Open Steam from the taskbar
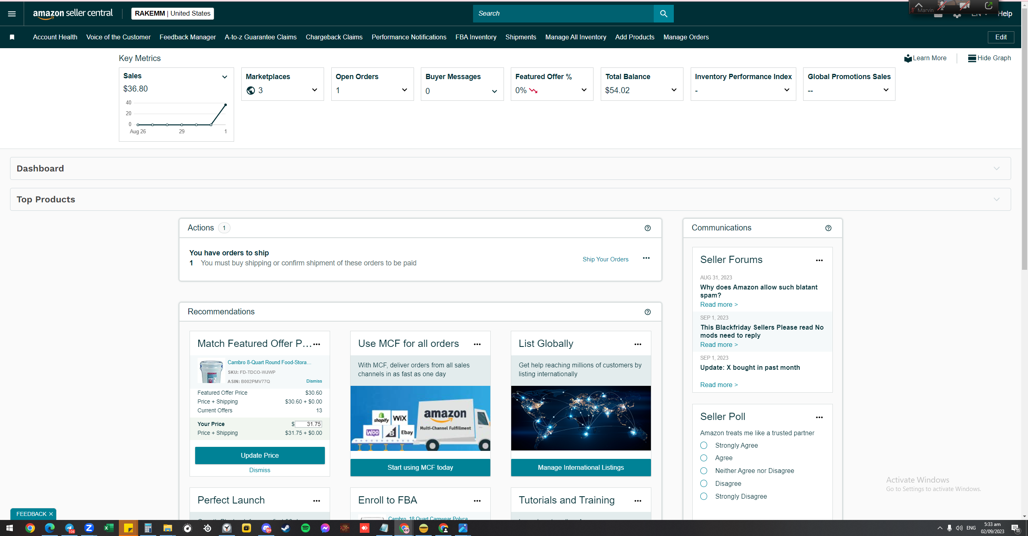Image resolution: width=1028 pixels, height=536 pixels. pyautogui.click(x=286, y=528)
